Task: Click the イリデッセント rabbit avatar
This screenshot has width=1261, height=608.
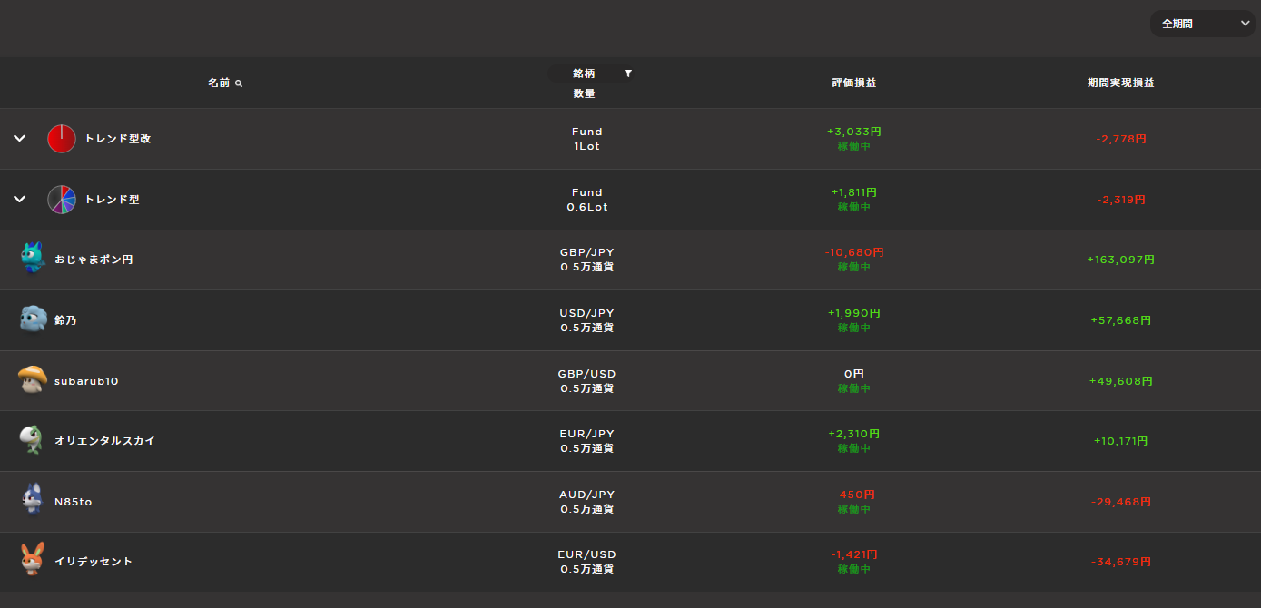Action: (33, 560)
